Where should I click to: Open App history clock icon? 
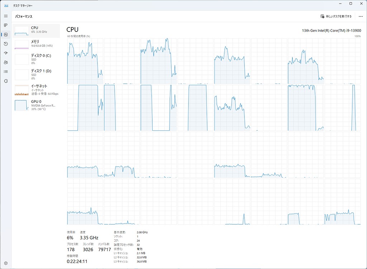[6, 44]
